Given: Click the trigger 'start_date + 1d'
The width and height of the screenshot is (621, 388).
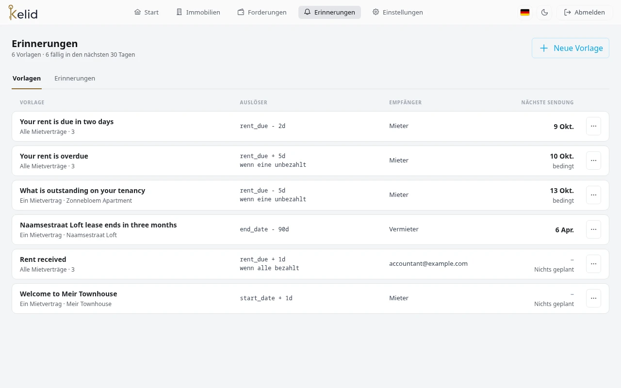Looking at the screenshot, I should pyautogui.click(x=266, y=298).
